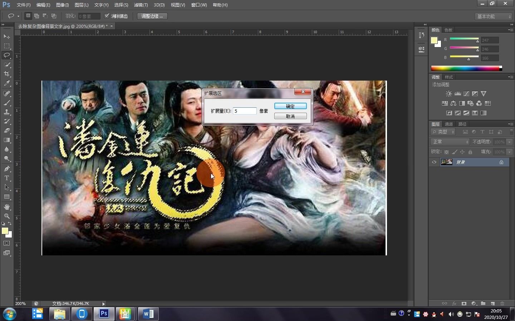Viewport: 515px width, 321px height.
Task: Add Curves adjustment
Action: (x=466, y=93)
